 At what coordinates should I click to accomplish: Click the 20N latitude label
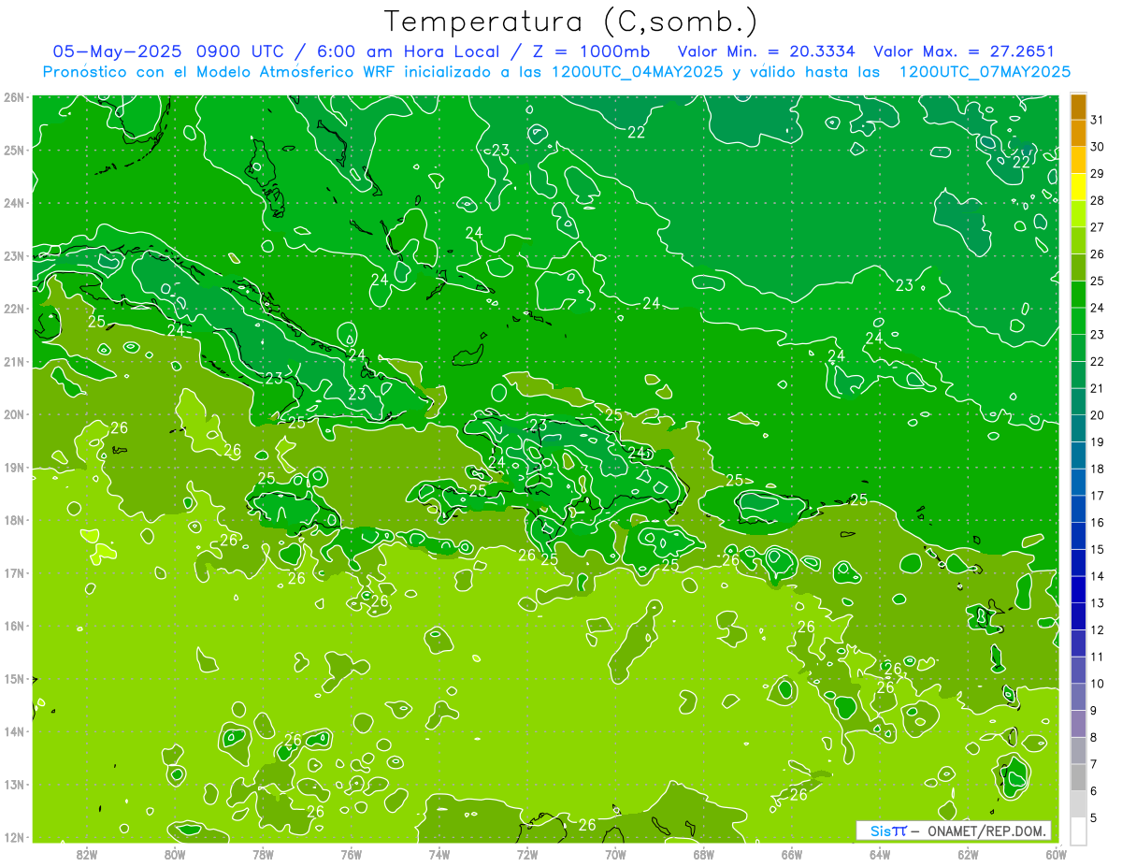tap(14, 414)
